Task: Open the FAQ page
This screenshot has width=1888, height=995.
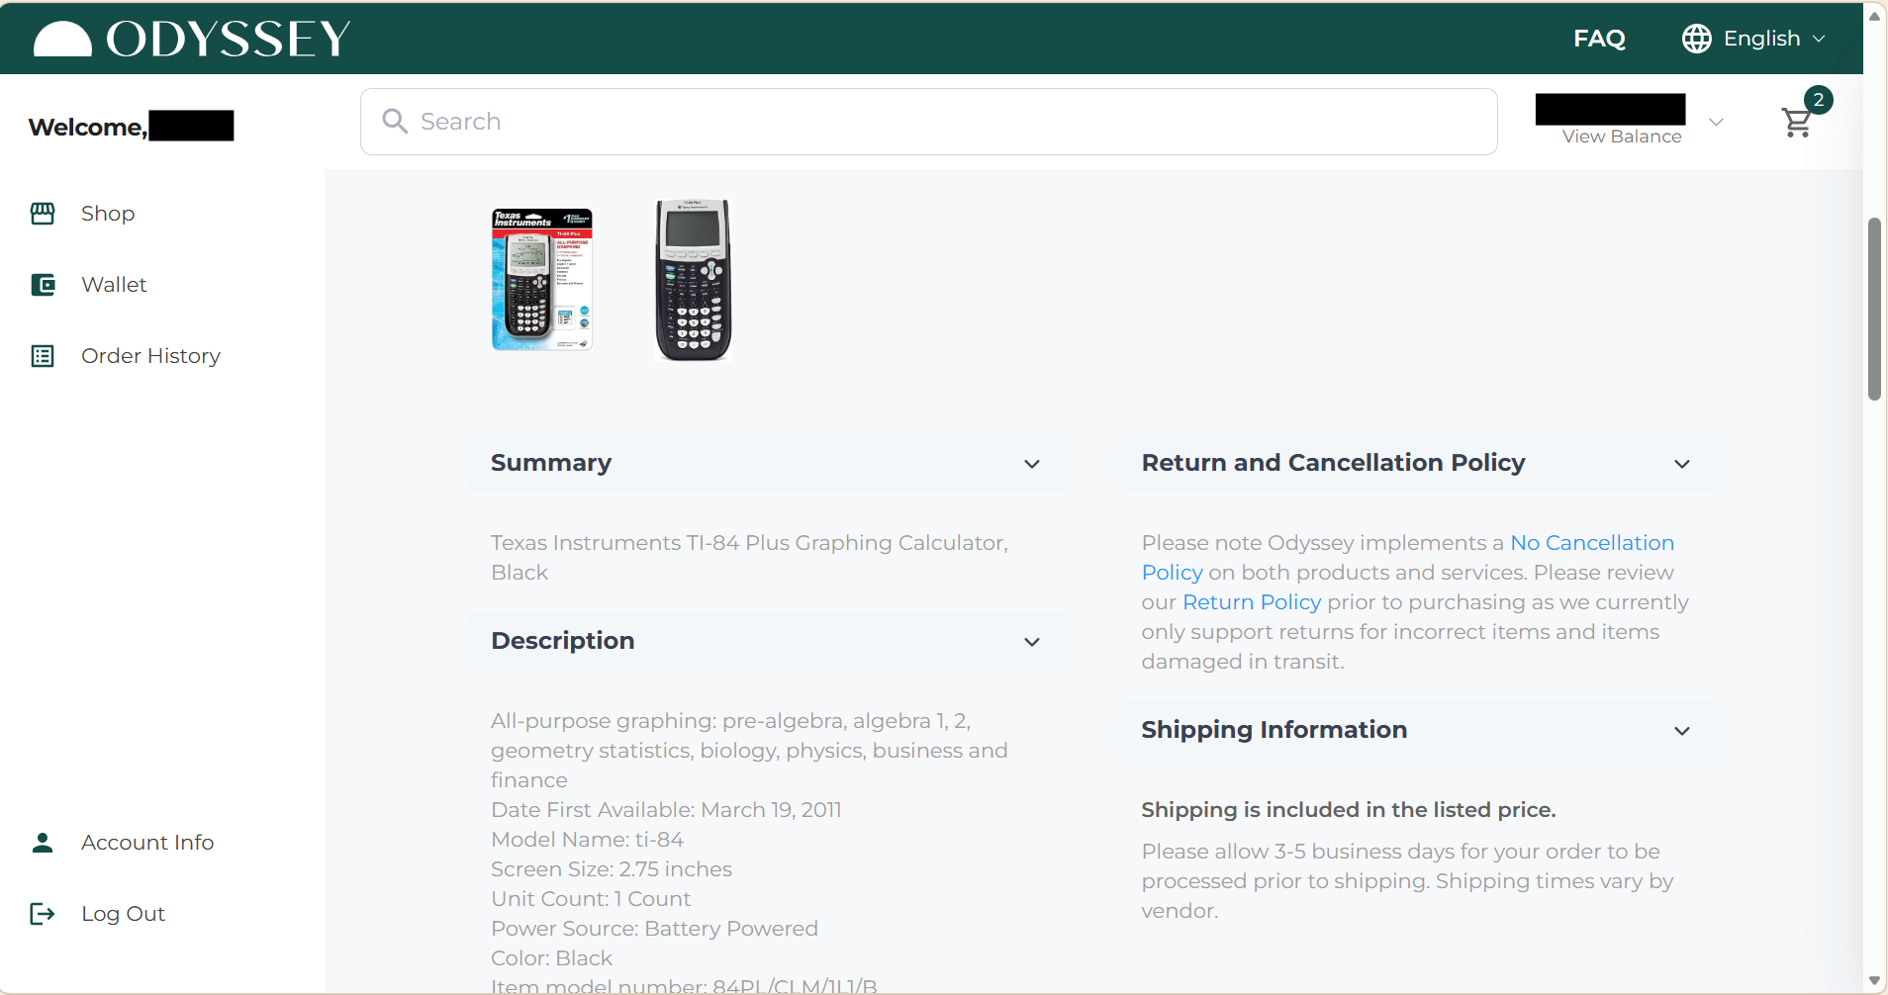Action: tap(1599, 39)
